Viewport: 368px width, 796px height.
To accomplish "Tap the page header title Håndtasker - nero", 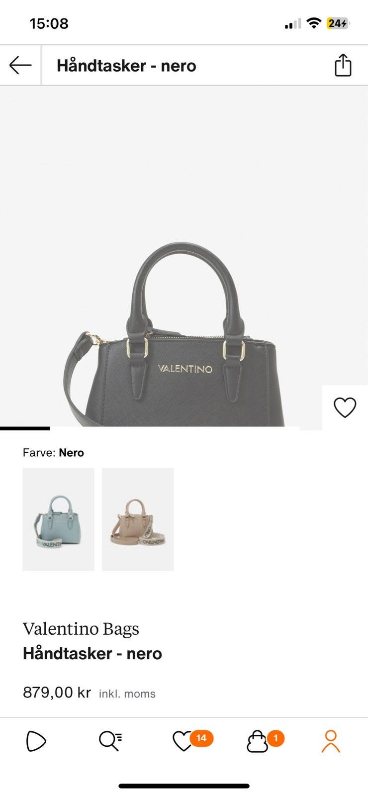I will click(126, 66).
